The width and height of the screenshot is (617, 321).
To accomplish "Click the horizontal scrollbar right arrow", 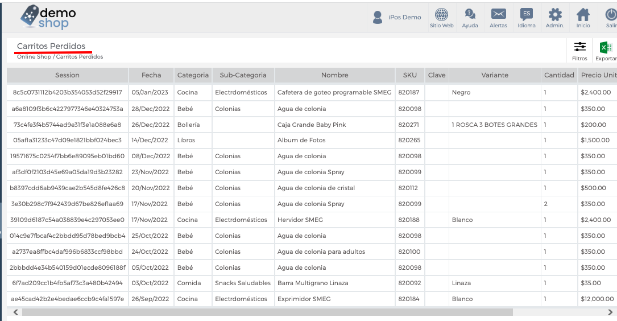I will 610,312.
